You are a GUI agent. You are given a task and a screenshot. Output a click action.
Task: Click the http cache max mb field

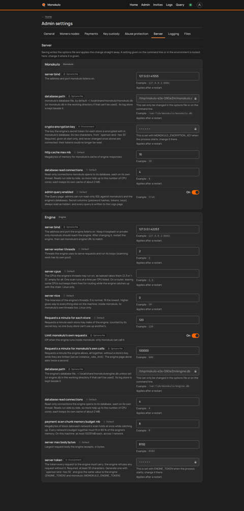[168, 154]
